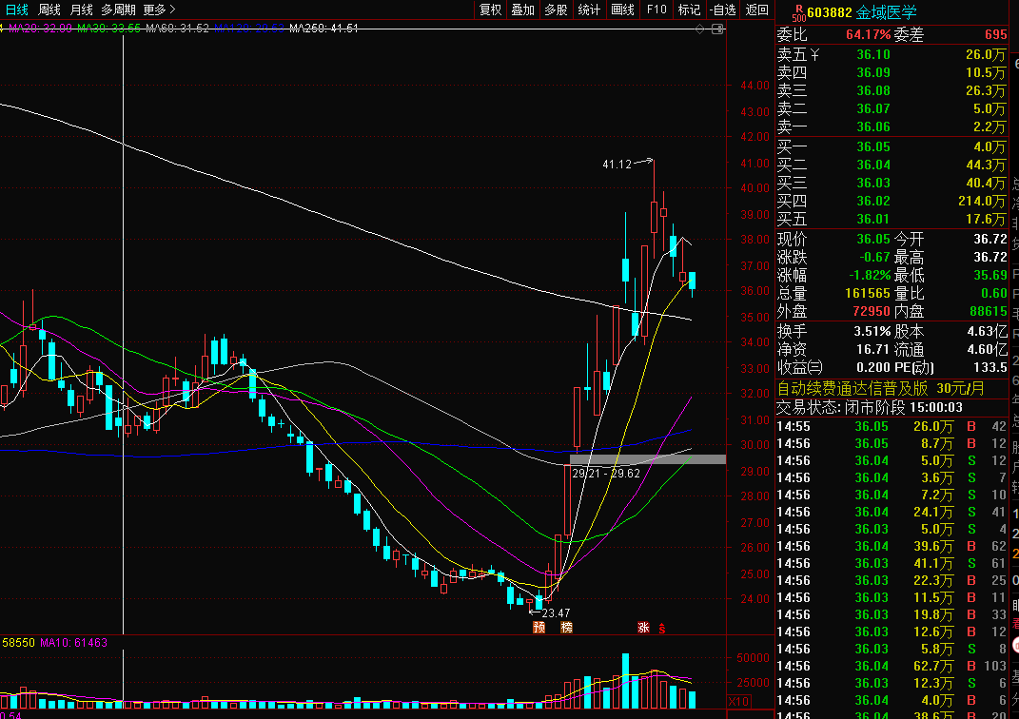Screen dimensions: 1019x719
Task: Click the 29.21 - 29.62 gap label
Action: (x=606, y=474)
